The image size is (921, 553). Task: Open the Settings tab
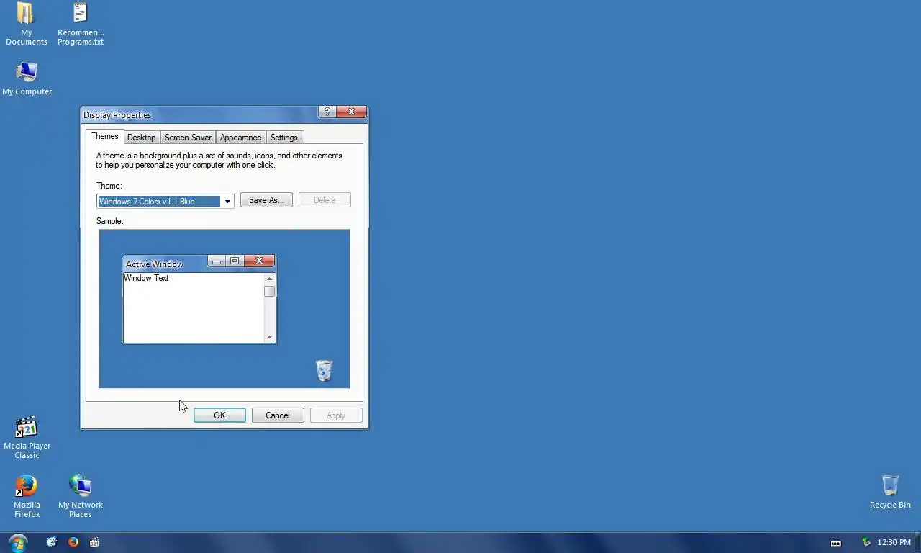(x=284, y=138)
